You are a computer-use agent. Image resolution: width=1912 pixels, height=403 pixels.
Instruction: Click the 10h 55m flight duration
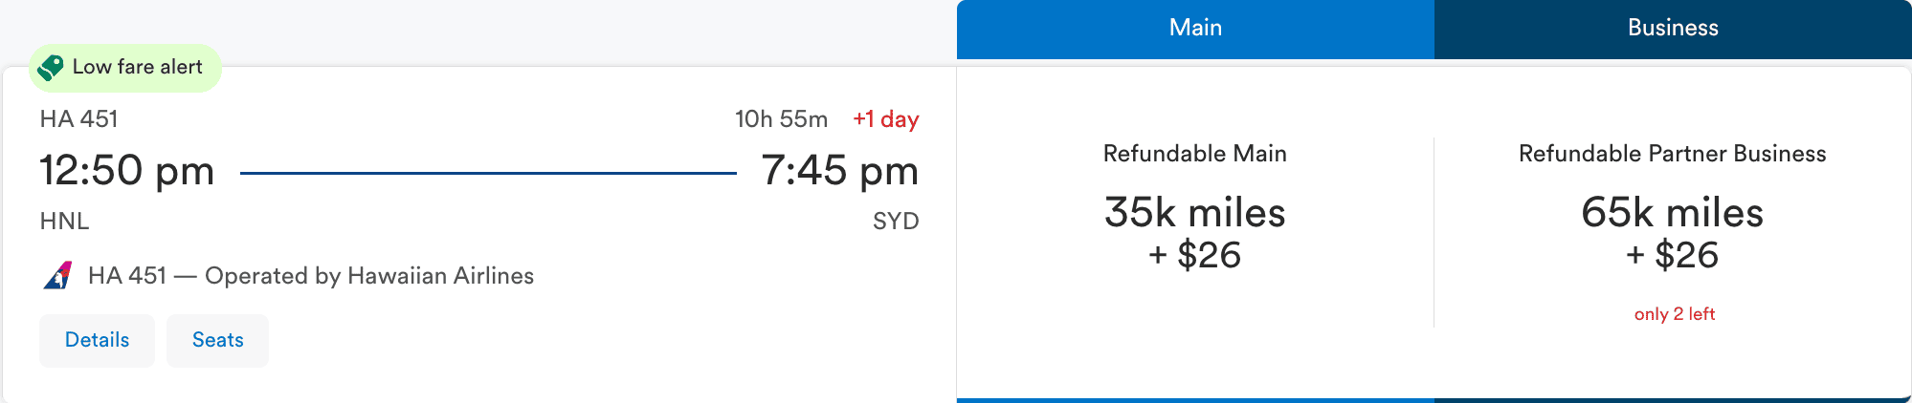[781, 119]
